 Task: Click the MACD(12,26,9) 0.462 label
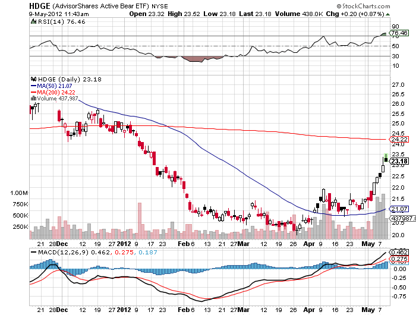[74, 252]
